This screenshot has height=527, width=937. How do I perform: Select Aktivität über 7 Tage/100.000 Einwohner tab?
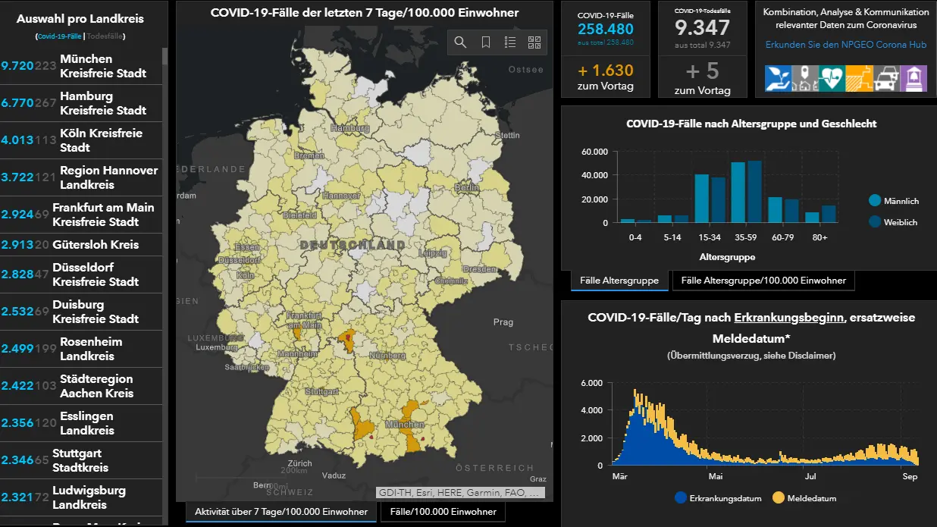click(x=281, y=512)
